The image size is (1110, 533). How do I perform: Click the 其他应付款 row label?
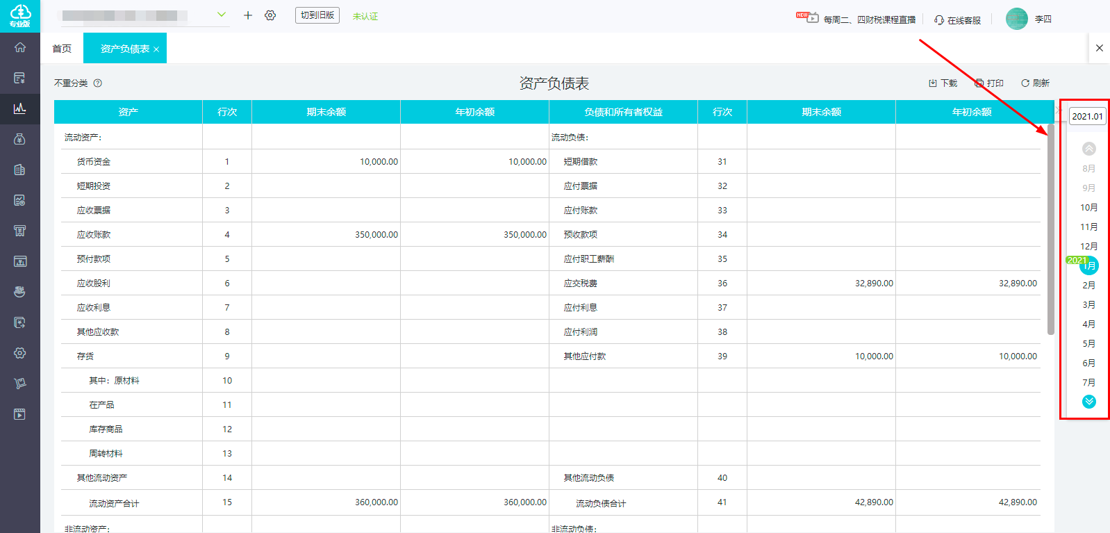pyautogui.click(x=585, y=356)
